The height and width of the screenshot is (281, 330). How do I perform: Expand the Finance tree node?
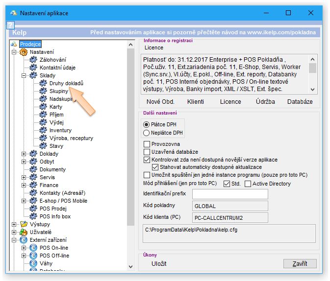coord(24,185)
